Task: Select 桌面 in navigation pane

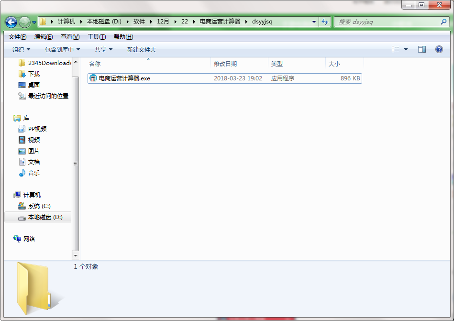Action: (34, 85)
